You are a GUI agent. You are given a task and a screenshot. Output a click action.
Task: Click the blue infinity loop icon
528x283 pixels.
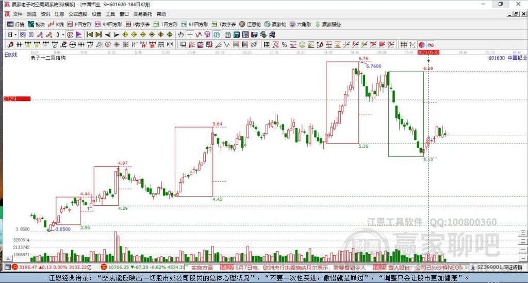click(431, 45)
